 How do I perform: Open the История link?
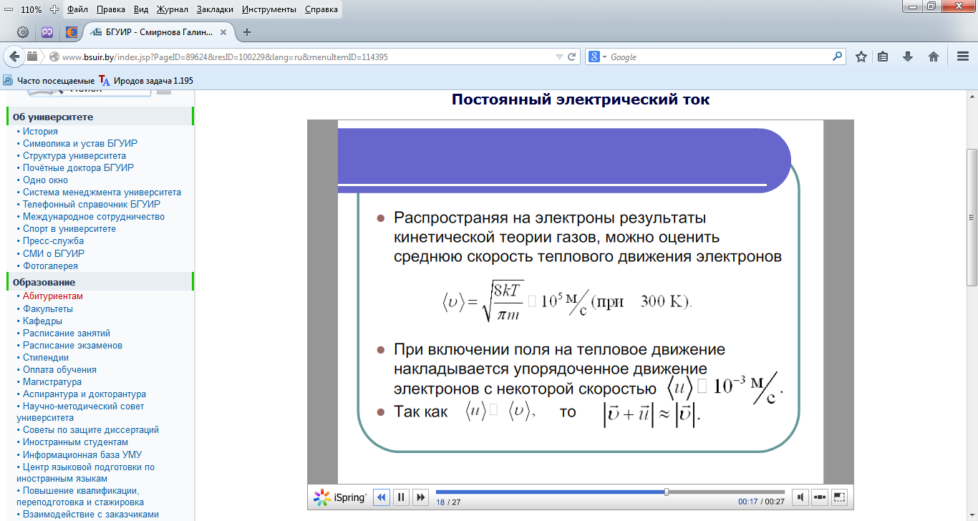(40, 132)
